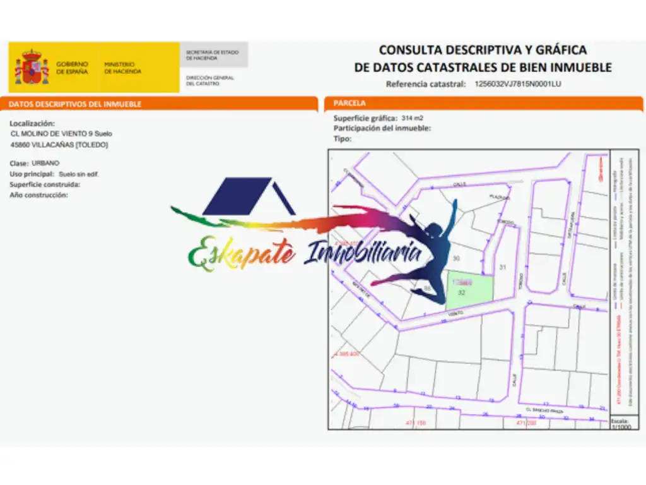The height and width of the screenshot is (485, 646).
Task: Click the title 'CONSULTA DESCRIPTIVA Y GRÁFICA'
Action: 483,50
